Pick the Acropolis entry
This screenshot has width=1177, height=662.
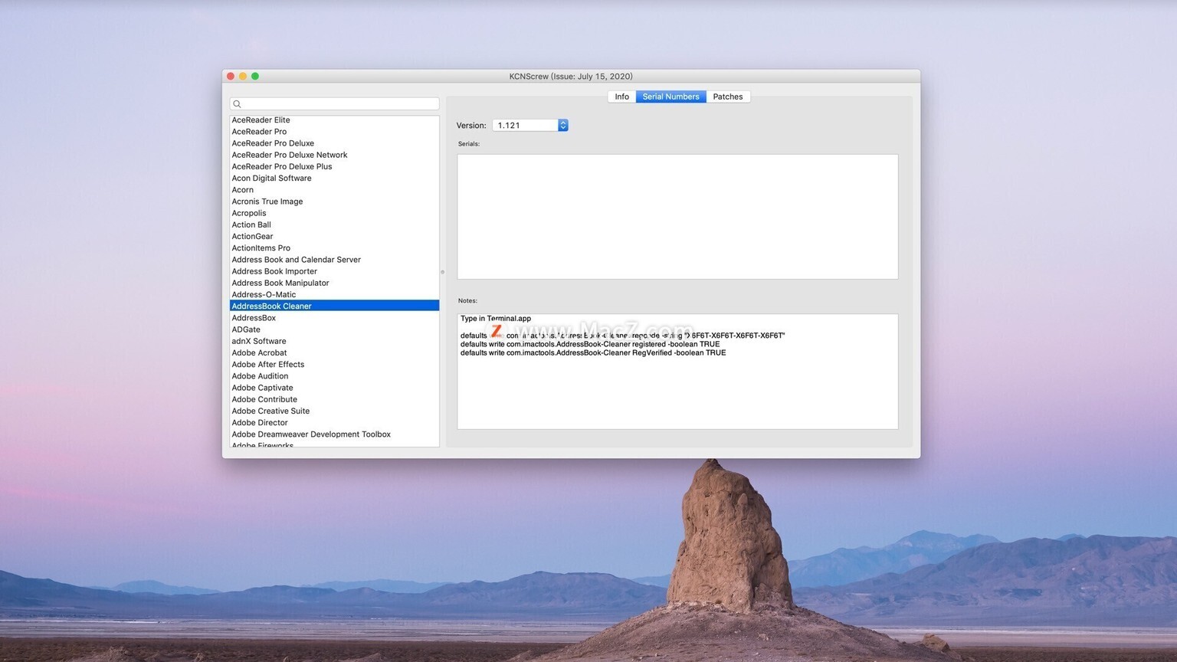334,213
